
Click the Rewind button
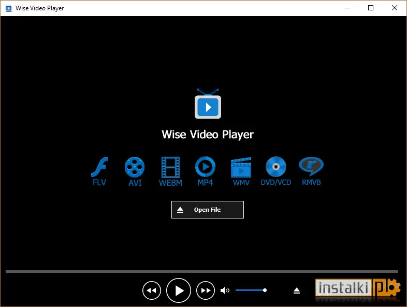(152, 290)
